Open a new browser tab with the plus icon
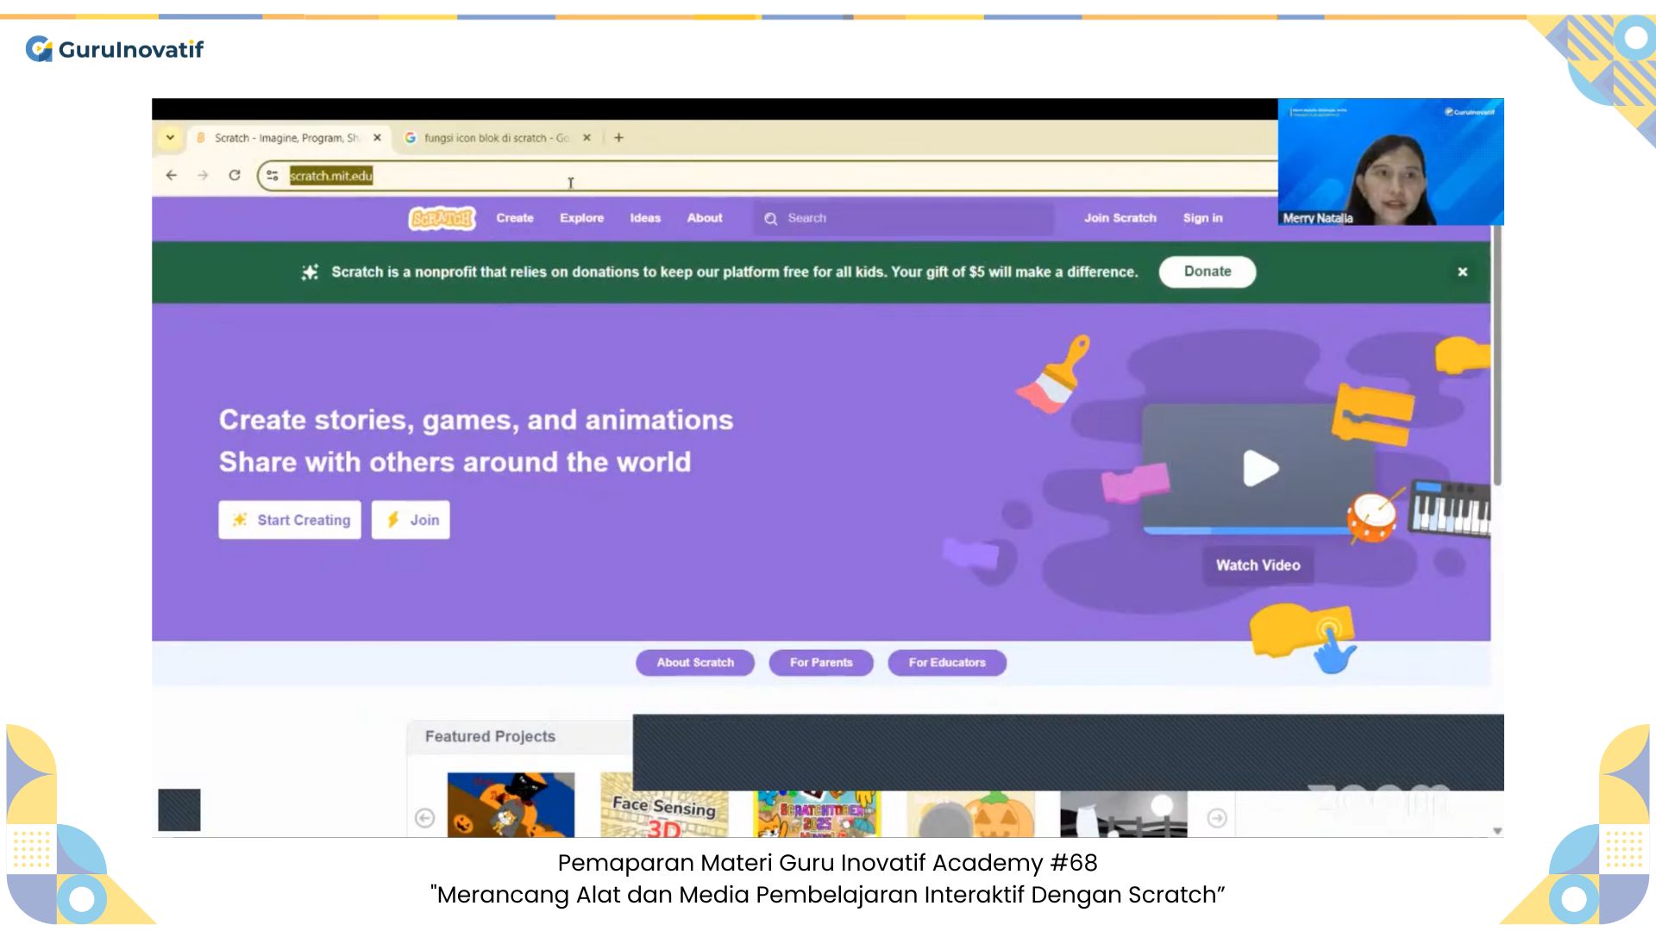The image size is (1656, 931). point(618,137)
